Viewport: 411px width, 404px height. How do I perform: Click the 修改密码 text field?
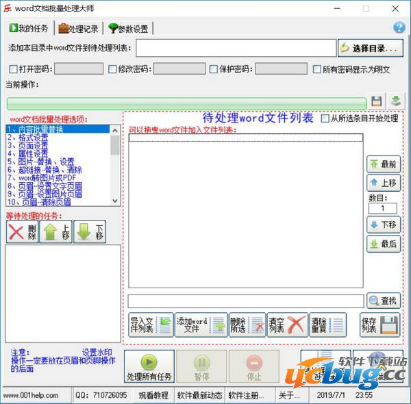179,69
